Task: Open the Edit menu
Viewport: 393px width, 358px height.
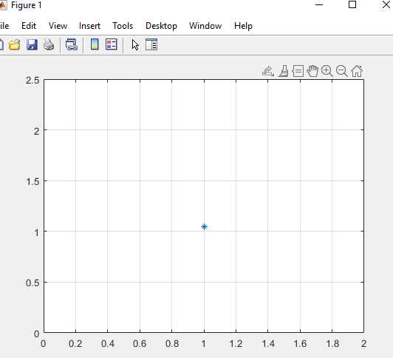Action: coord(29,26)
